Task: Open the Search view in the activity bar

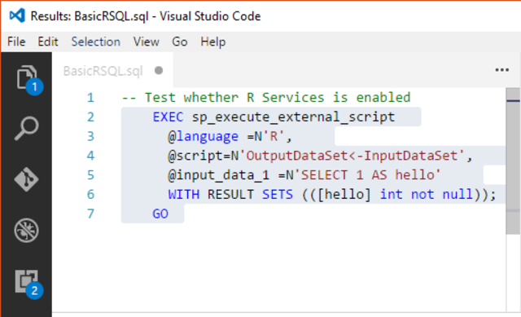Action: tap(27, 129)
